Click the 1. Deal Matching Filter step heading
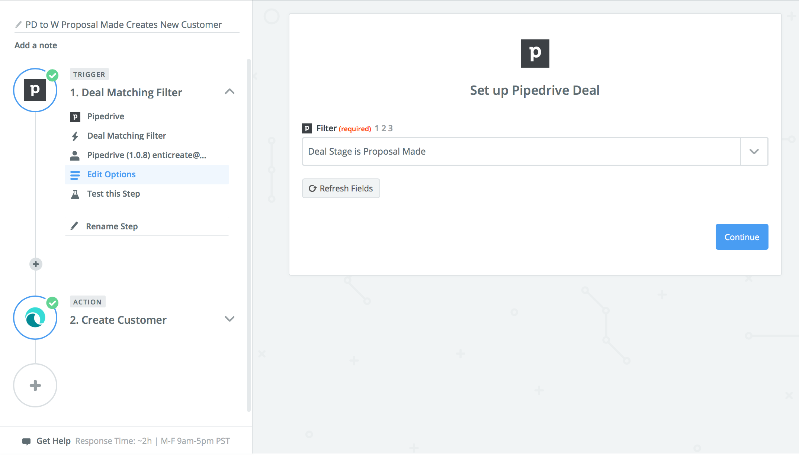799x455 pixels. tap(126, 93)
